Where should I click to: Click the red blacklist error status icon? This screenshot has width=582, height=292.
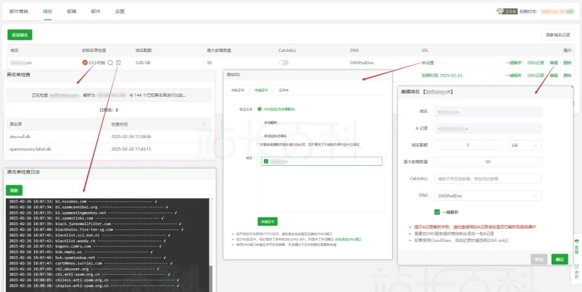[85, 63]
